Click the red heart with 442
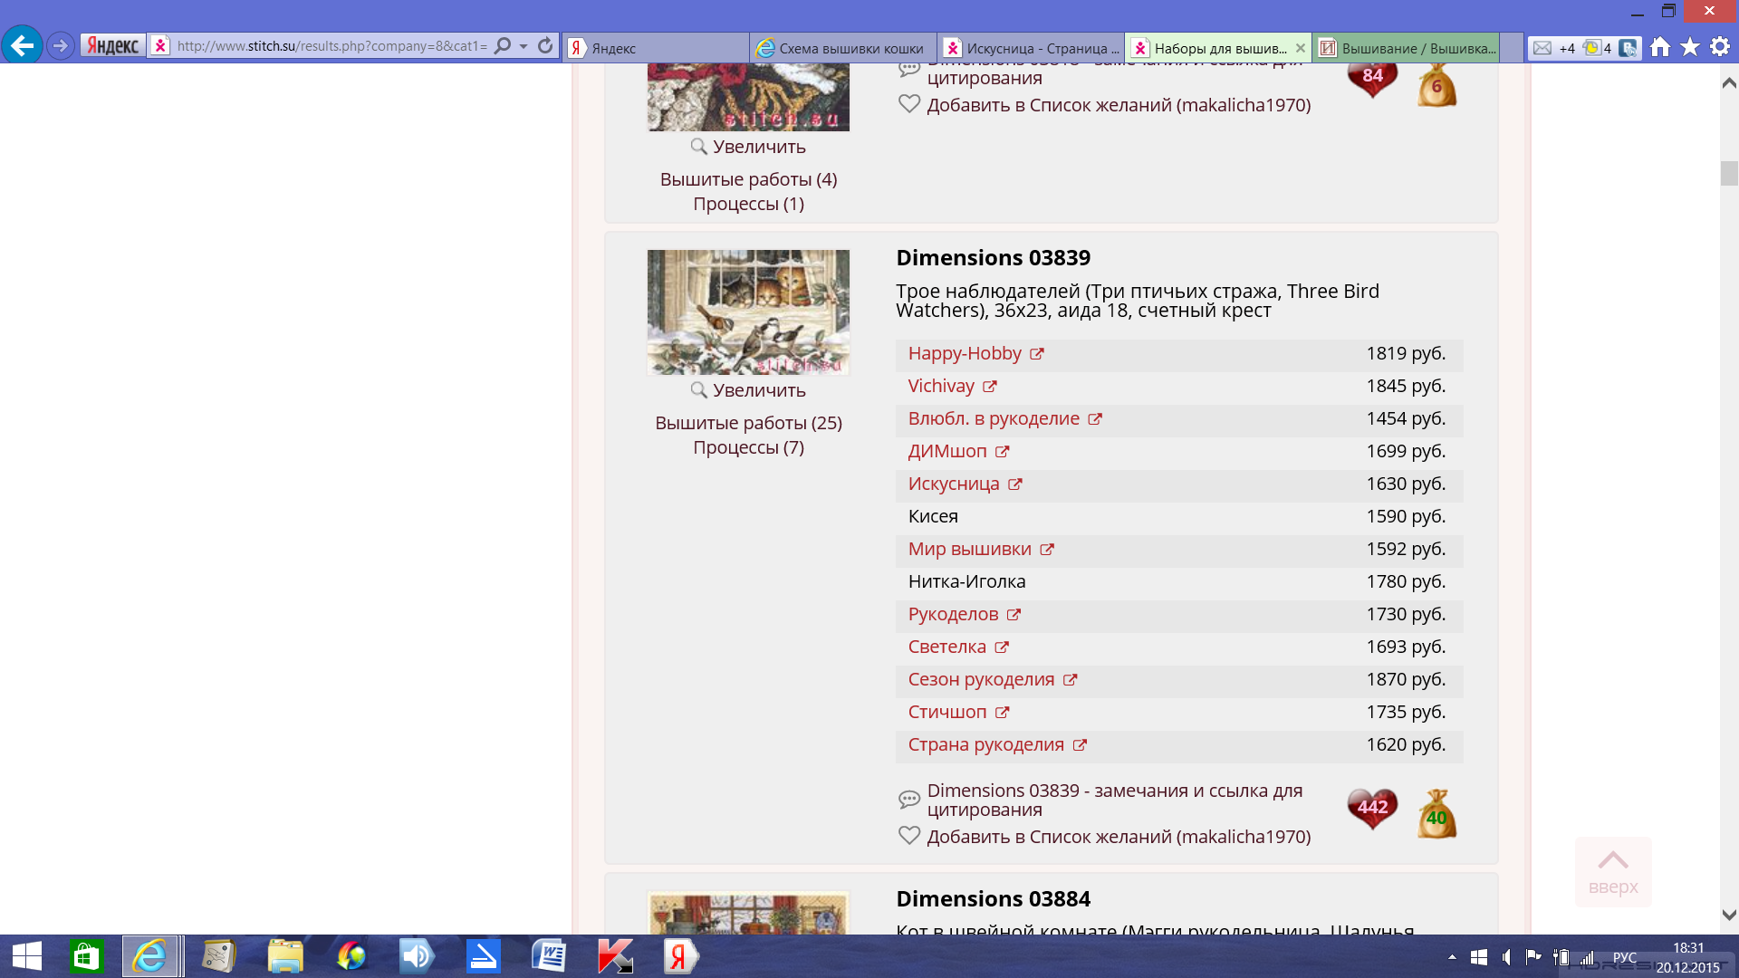Viewport: 1739px width, 978px height. (1372, 808)
